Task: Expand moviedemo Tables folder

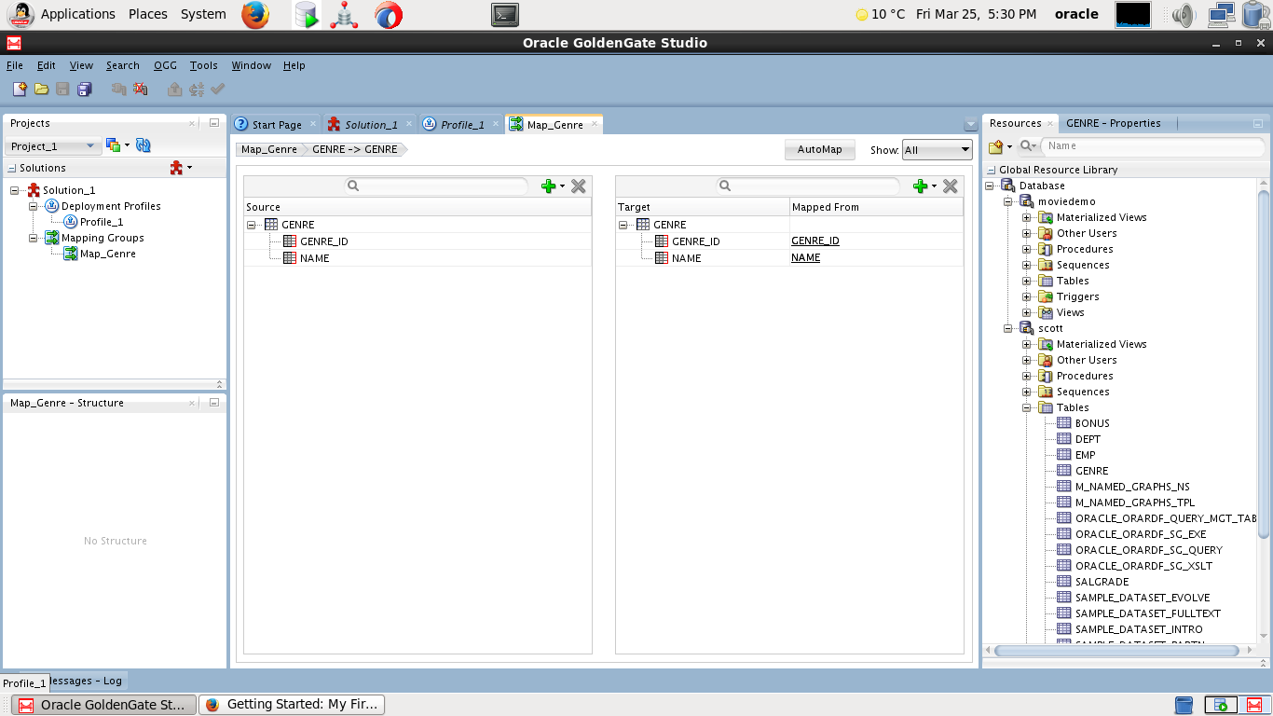Action: click(x=1027, y=281)
